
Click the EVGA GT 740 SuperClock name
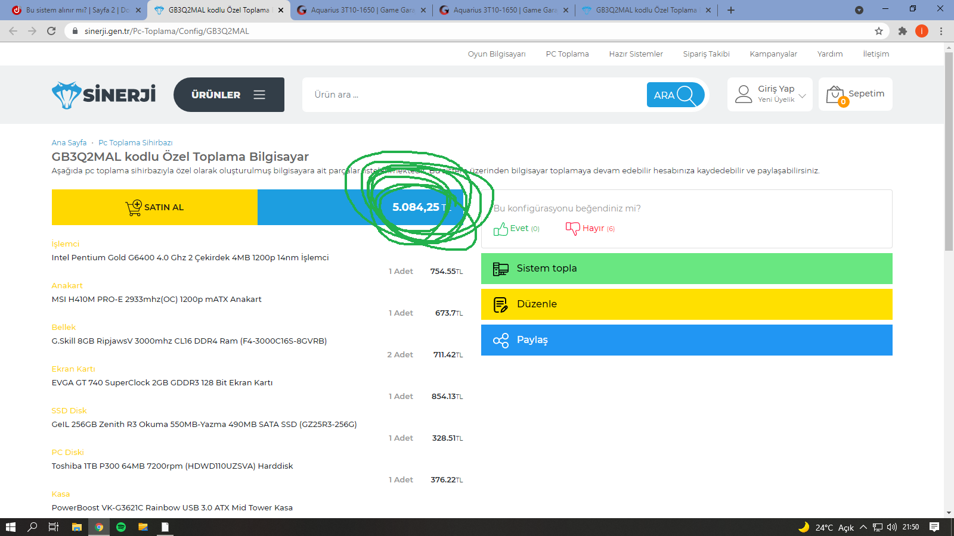(162, 383)
